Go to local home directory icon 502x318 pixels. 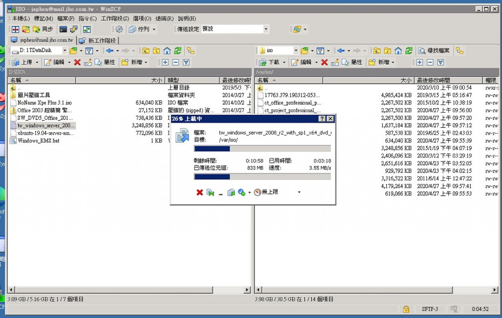(167, 50)
